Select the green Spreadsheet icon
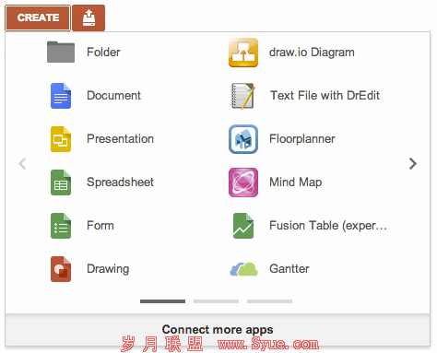The width and height of the screenshot is (437, 353). (61, 182)
